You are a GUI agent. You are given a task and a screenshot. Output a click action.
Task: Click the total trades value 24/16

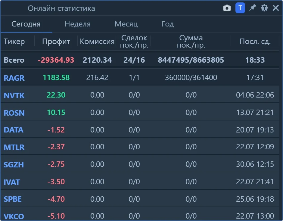134,60
